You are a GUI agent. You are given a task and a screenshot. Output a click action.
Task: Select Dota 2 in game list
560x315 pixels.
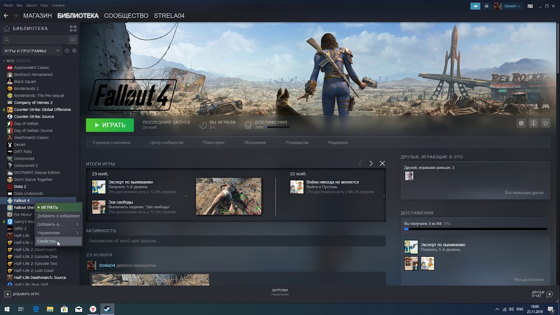coord(20,186)
